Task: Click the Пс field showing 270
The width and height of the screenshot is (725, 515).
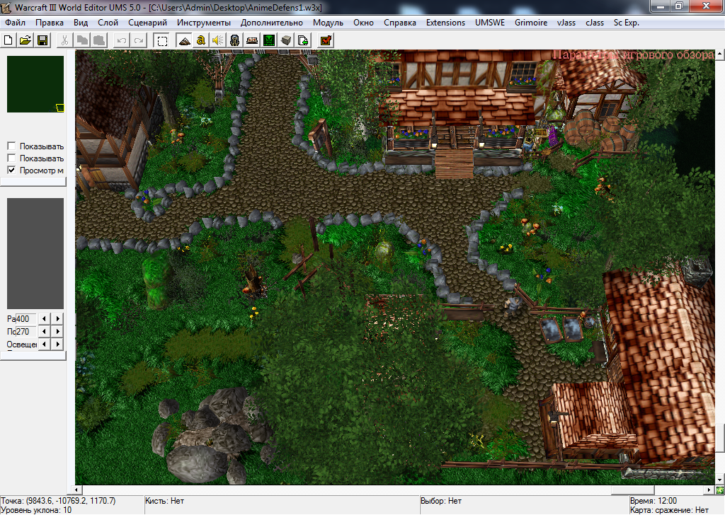Action: 26,331
